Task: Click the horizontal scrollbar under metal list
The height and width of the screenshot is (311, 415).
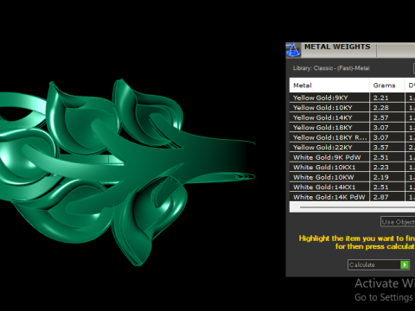Action: (x=352, y=206)
